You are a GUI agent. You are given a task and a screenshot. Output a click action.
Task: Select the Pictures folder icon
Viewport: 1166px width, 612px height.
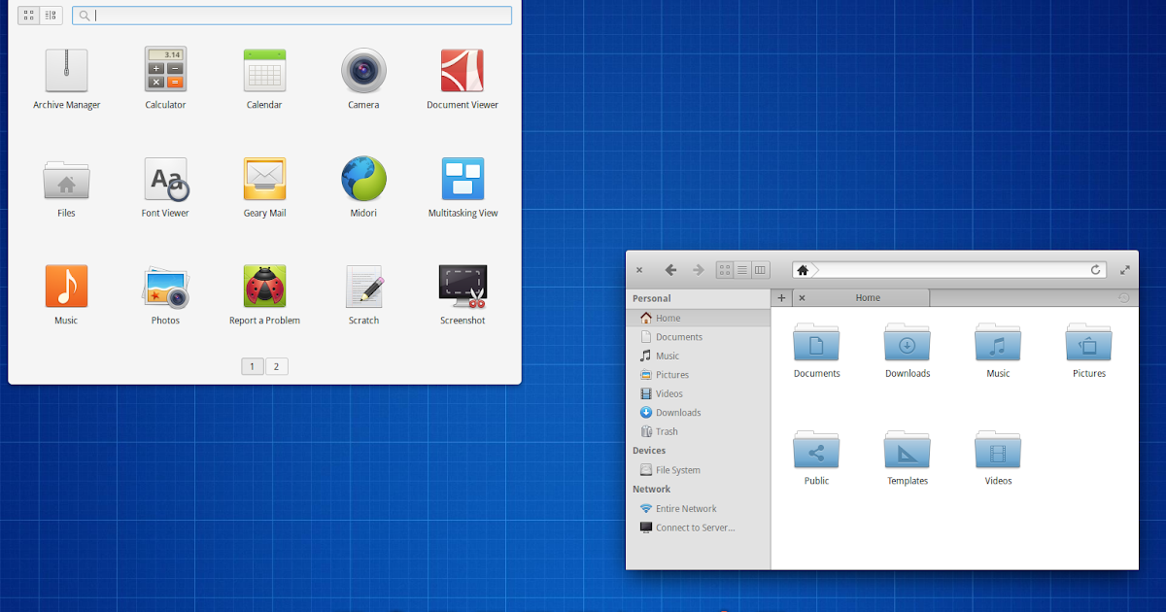pos(1089,343)
